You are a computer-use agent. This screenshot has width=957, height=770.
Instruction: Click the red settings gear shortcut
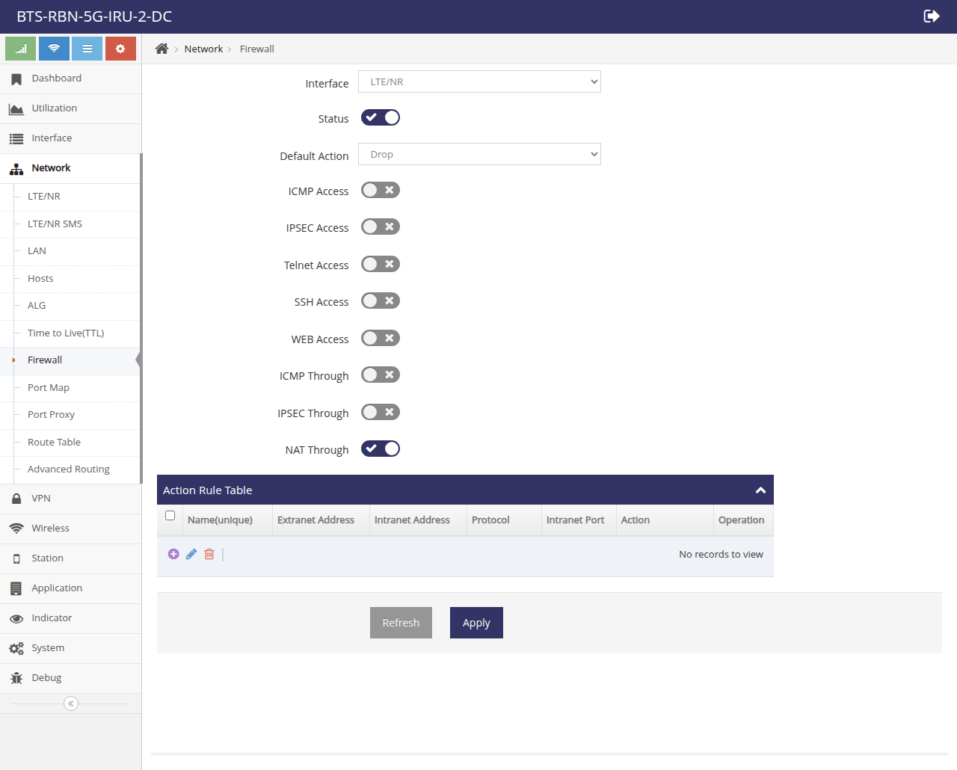[x=120, y=49]
